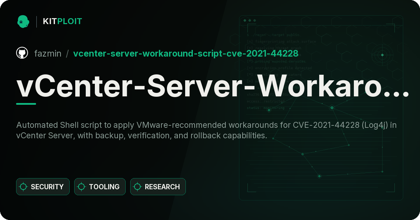
Task: Select the RESEARCH tag badge
Action: pyautogui.click(x=158, y=187)
